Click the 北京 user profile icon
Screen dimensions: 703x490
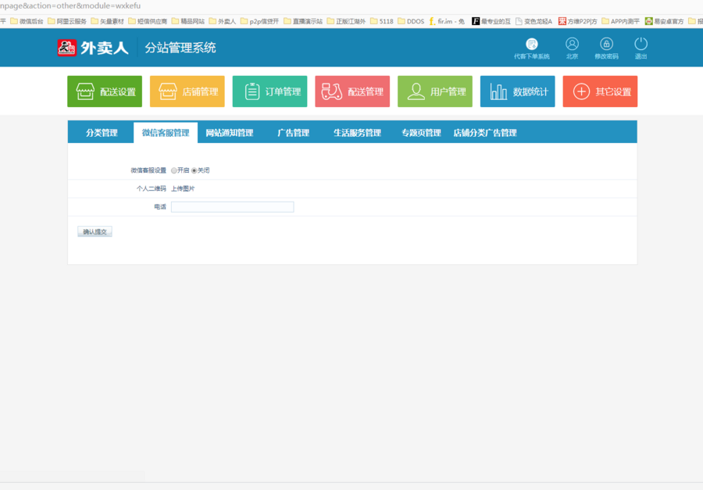pyautogui.click(x=572, y=45)
